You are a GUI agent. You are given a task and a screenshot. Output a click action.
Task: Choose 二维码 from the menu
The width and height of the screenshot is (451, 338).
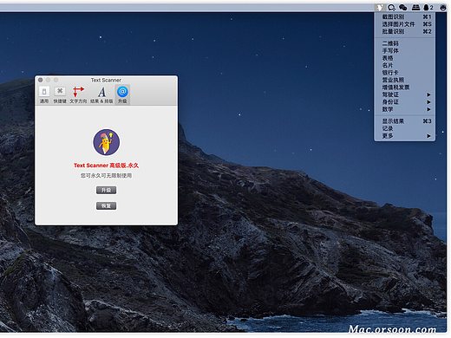tap(405, 43)
